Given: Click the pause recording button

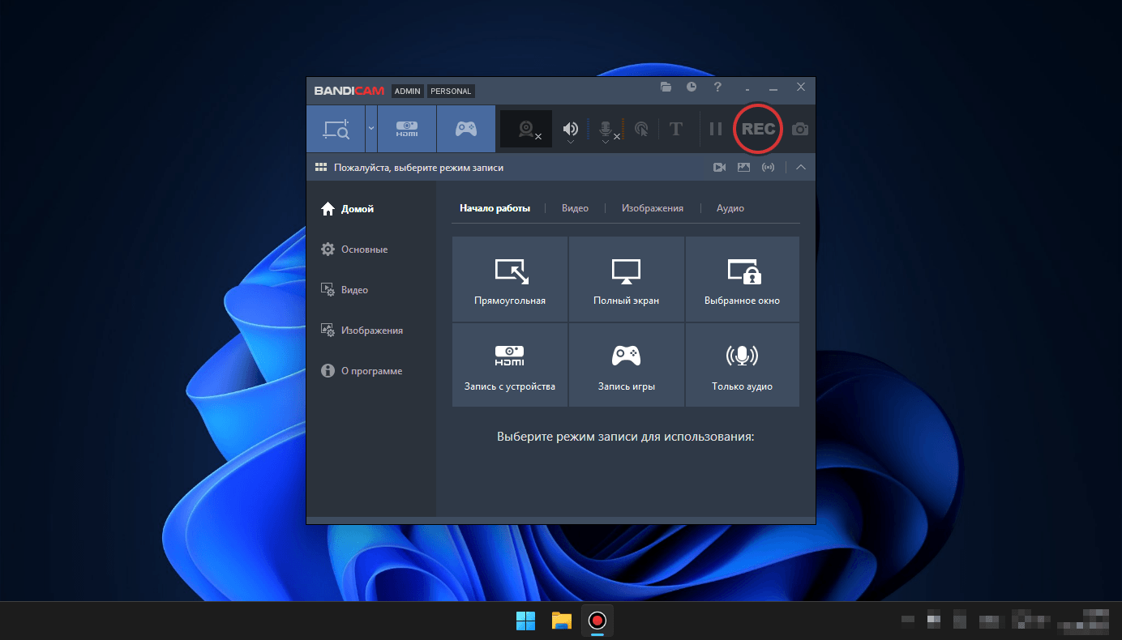Looking at the screenshot, I should tap(716, 129).
